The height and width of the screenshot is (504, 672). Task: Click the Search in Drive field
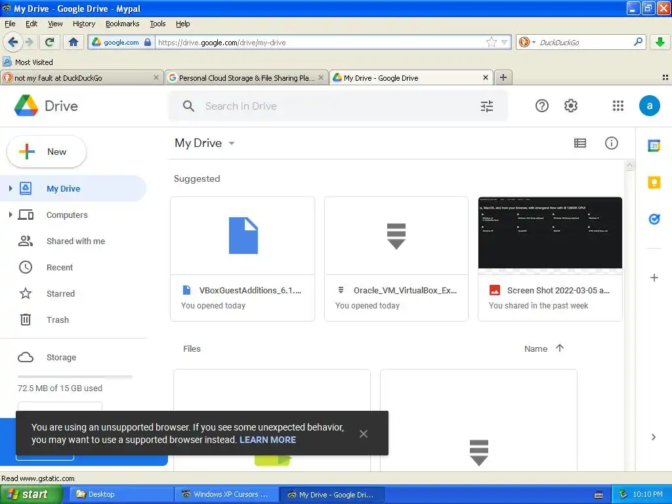tap(338, 106)
